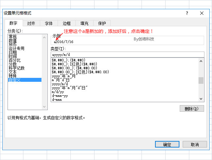Choose 百分比 category
Image resolution: width=212 pixels, height=160 pixels.
pyautogui.click(x=14, y=60)
